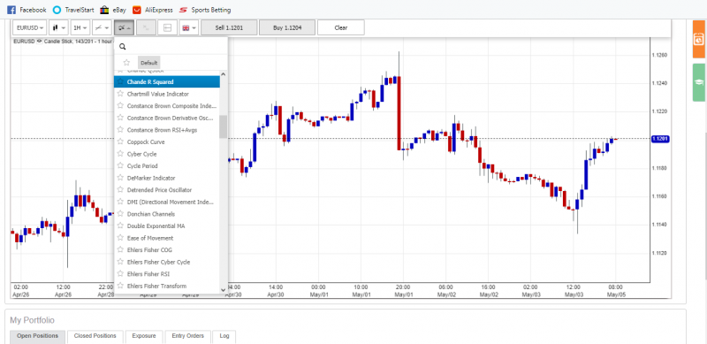Open the AliExpress bookmark
The width and height of the screenshot is (707, 344).
pyautogui.click(x=153, y=10)
